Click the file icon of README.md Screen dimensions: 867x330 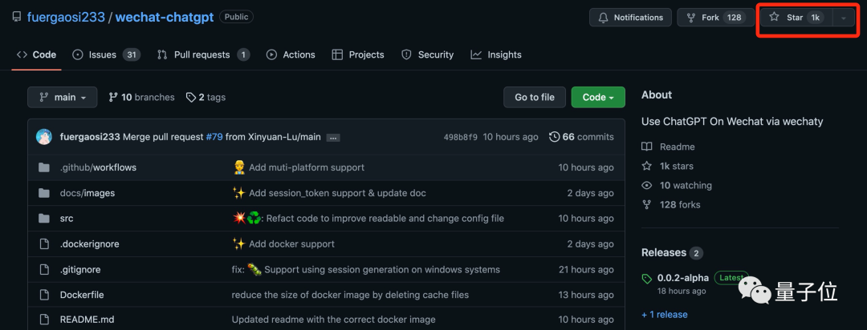pos(44,320)
